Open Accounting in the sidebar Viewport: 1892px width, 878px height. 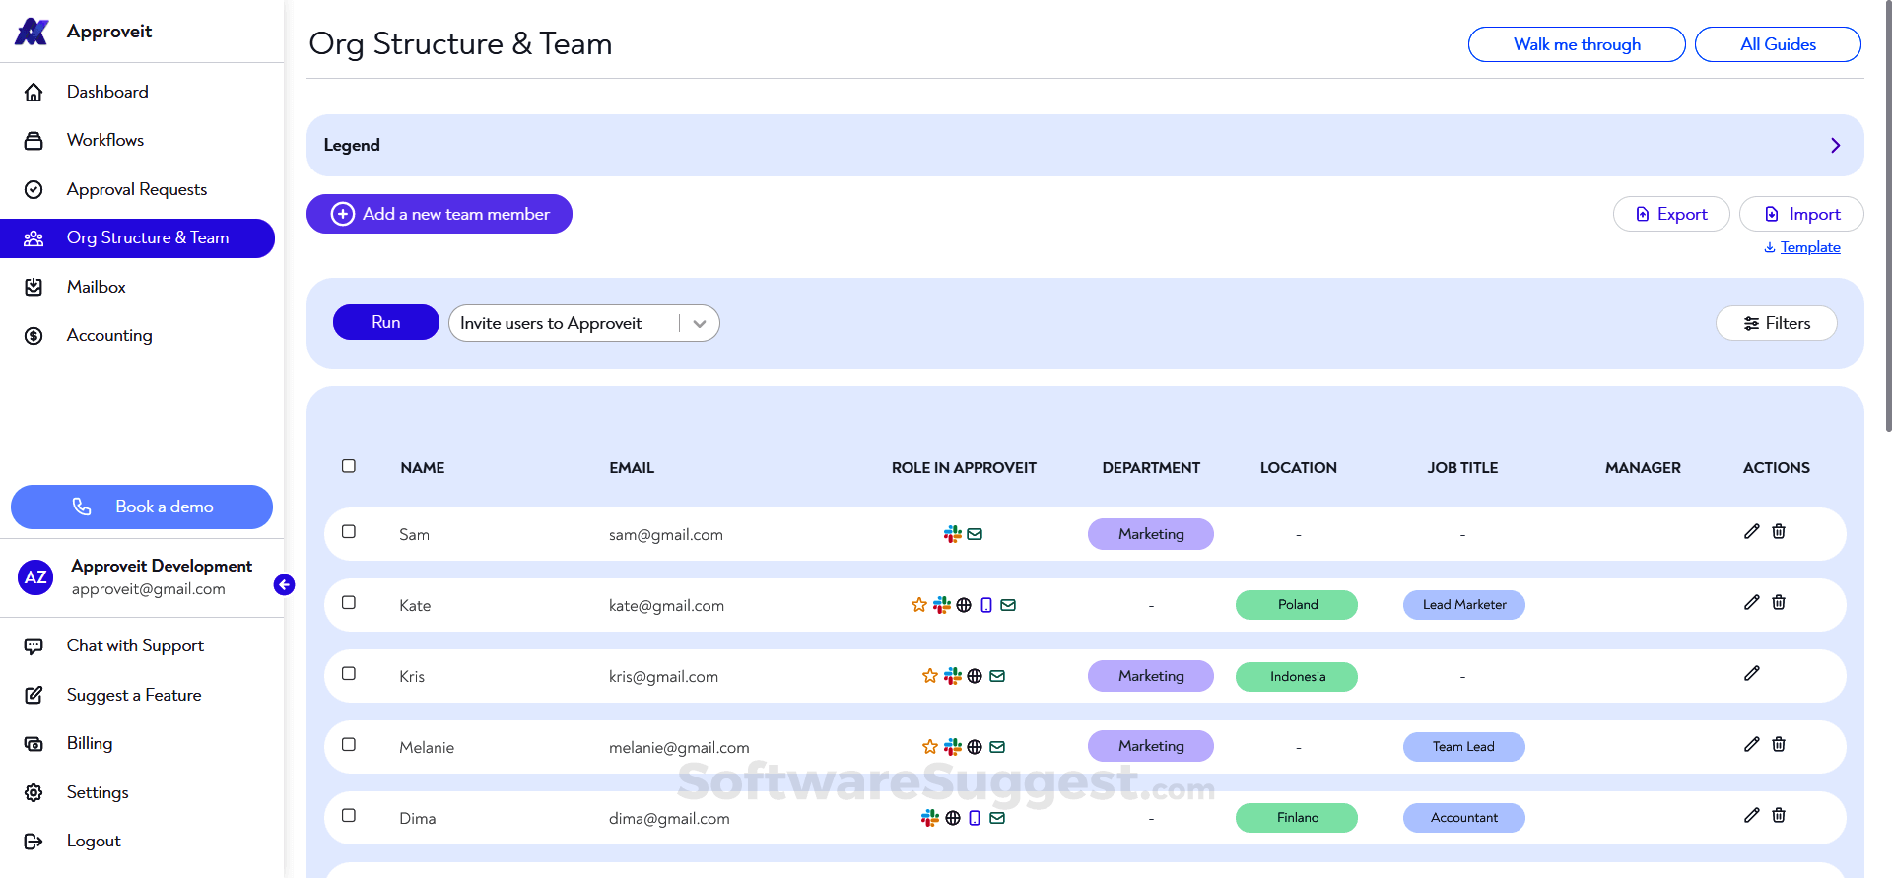click(109, 335)
